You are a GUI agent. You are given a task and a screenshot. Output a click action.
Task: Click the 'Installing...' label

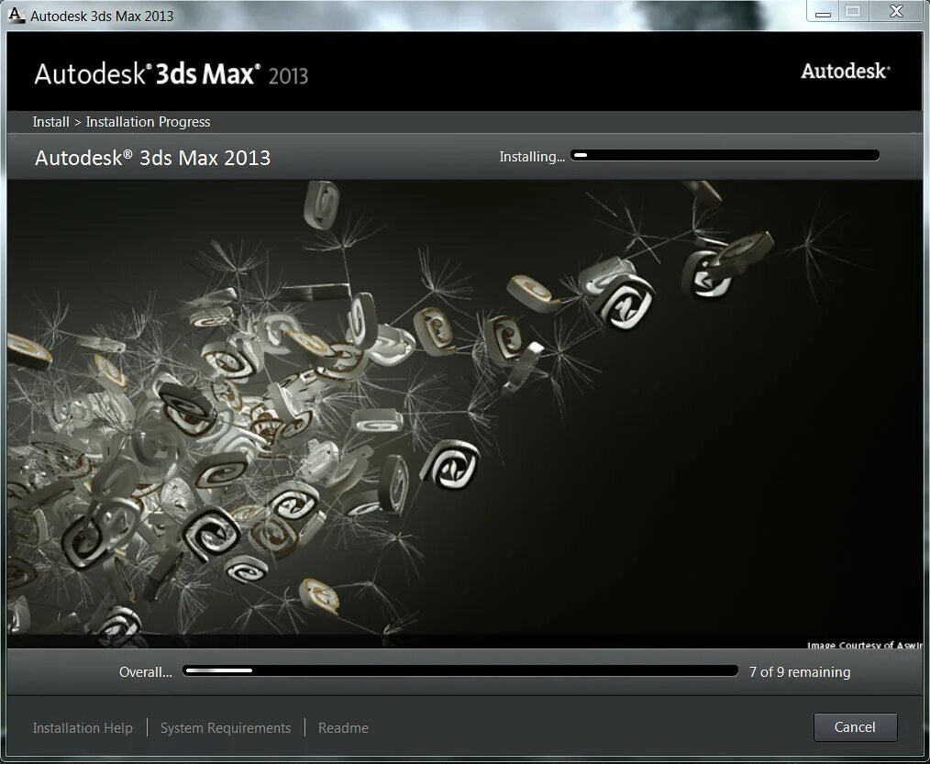[x=532, y=157]
